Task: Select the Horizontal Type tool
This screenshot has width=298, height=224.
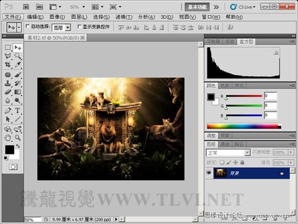Action: [x=18, y=110]
